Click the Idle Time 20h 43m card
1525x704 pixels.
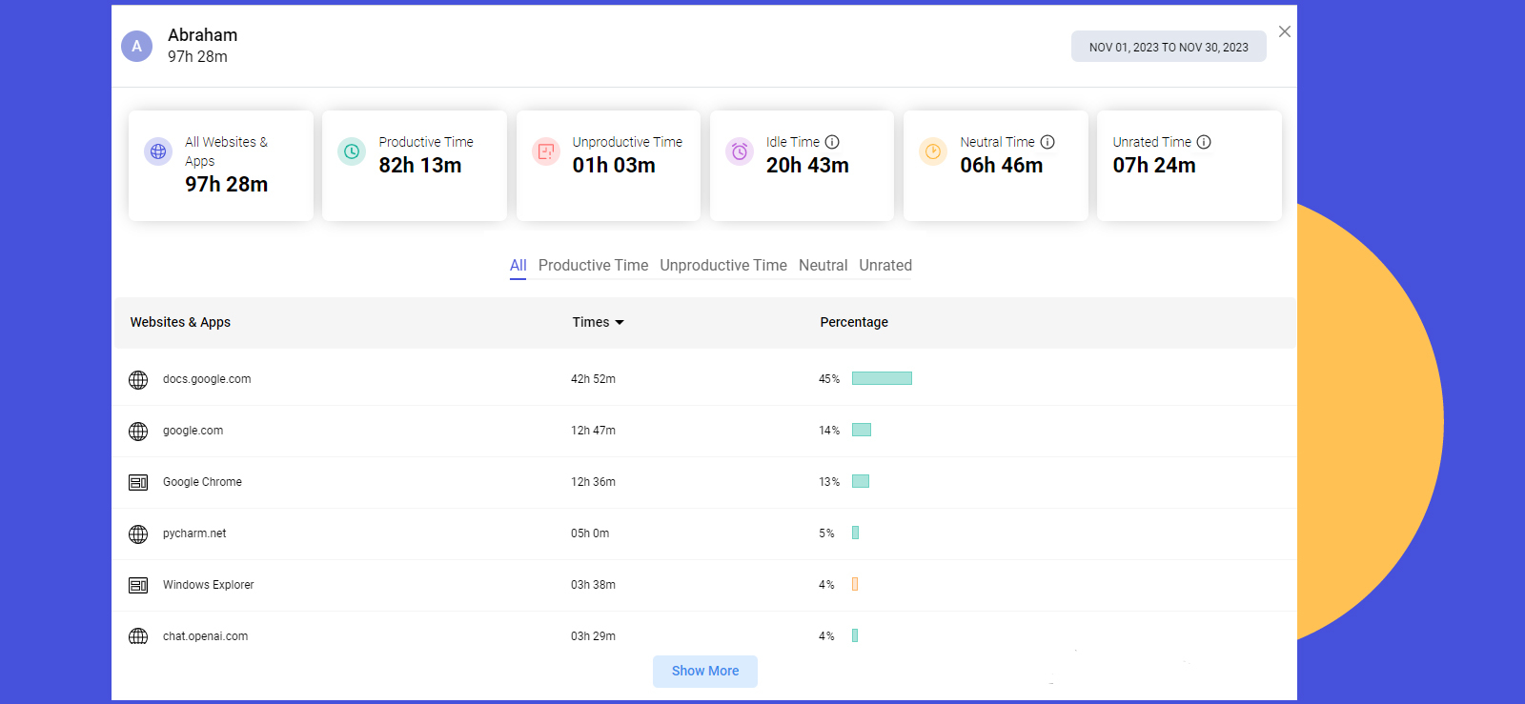tap(802, 166)
